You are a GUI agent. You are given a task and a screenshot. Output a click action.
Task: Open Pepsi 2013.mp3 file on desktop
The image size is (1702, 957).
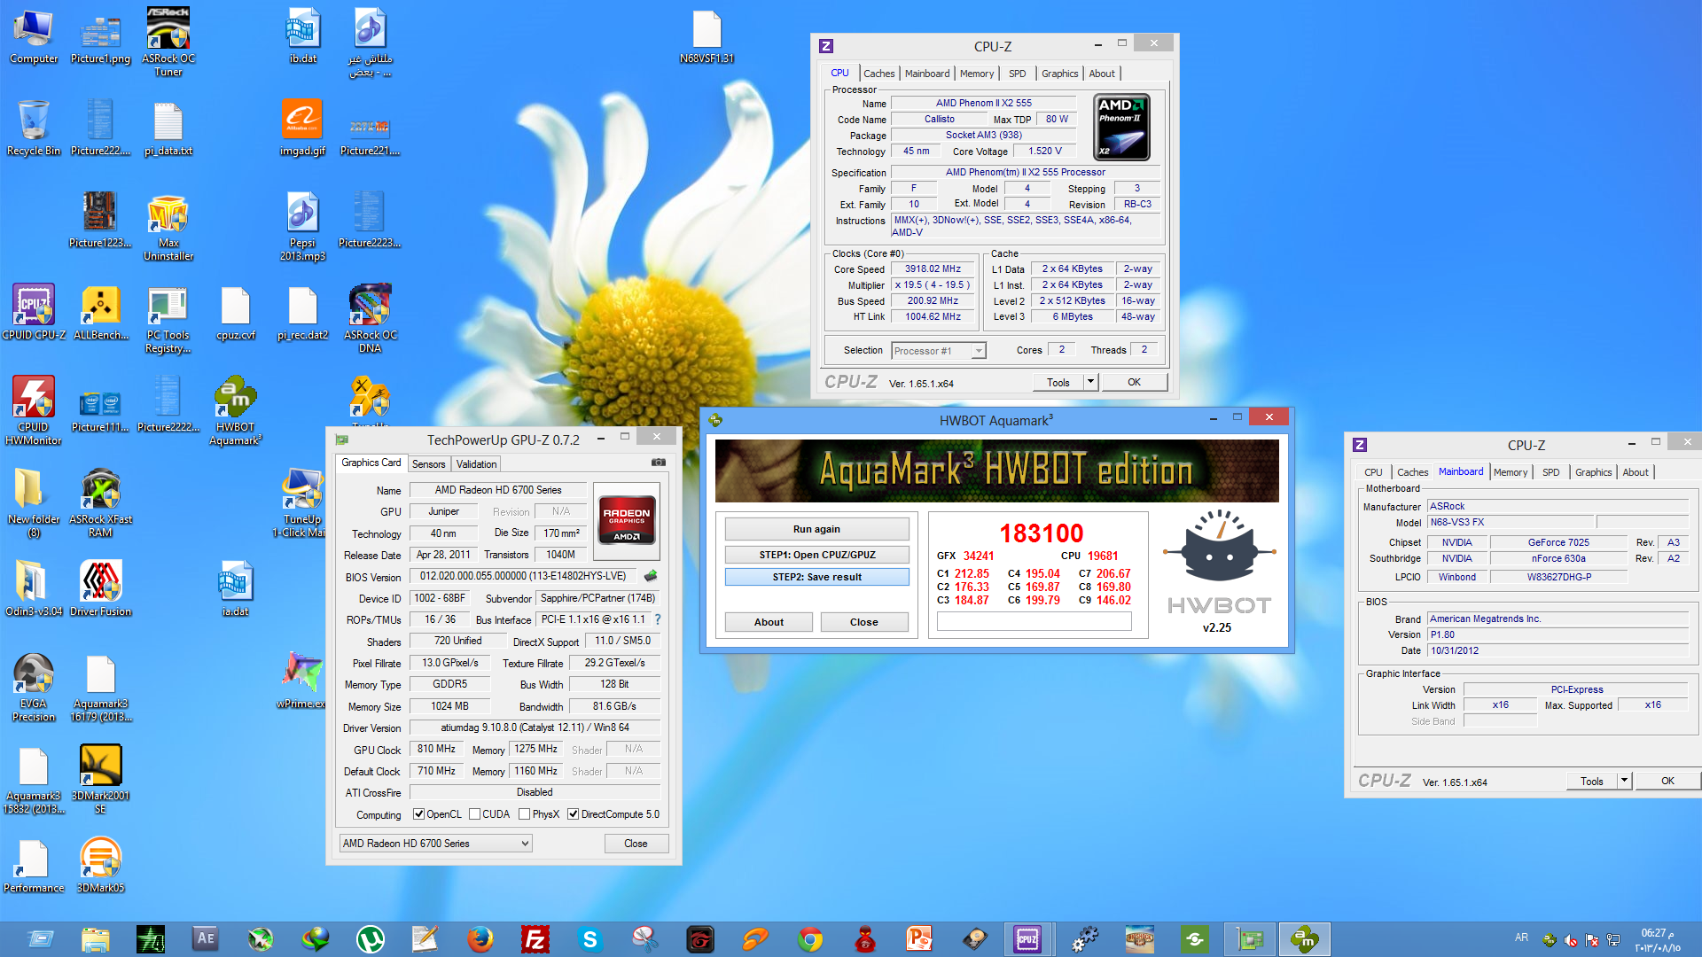[x=302, y=226]
